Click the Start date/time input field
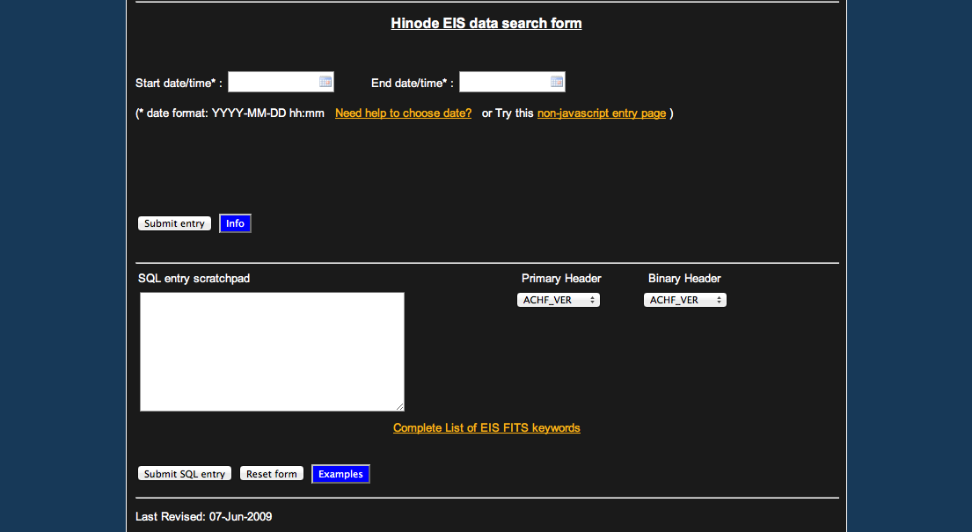This screenshot has width=972, height=532. pyautogui.click(x=272, y=82)
